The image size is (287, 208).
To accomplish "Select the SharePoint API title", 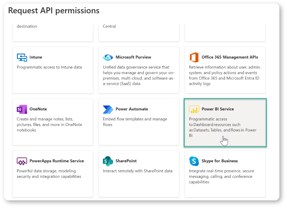I will (x=126, y=161).
